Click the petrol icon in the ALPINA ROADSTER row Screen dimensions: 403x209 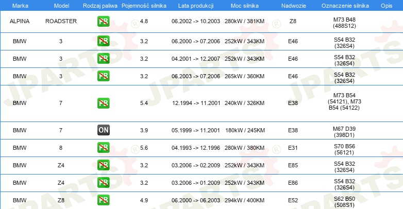103,21
